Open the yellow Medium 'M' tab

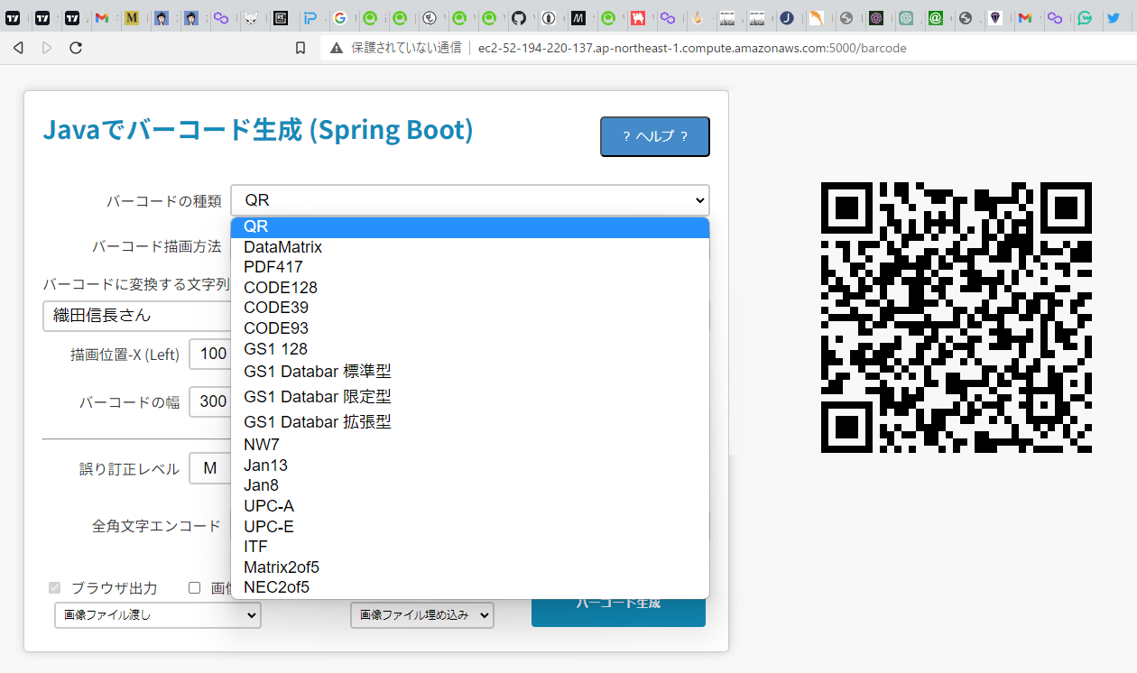[x=132, y=17]
